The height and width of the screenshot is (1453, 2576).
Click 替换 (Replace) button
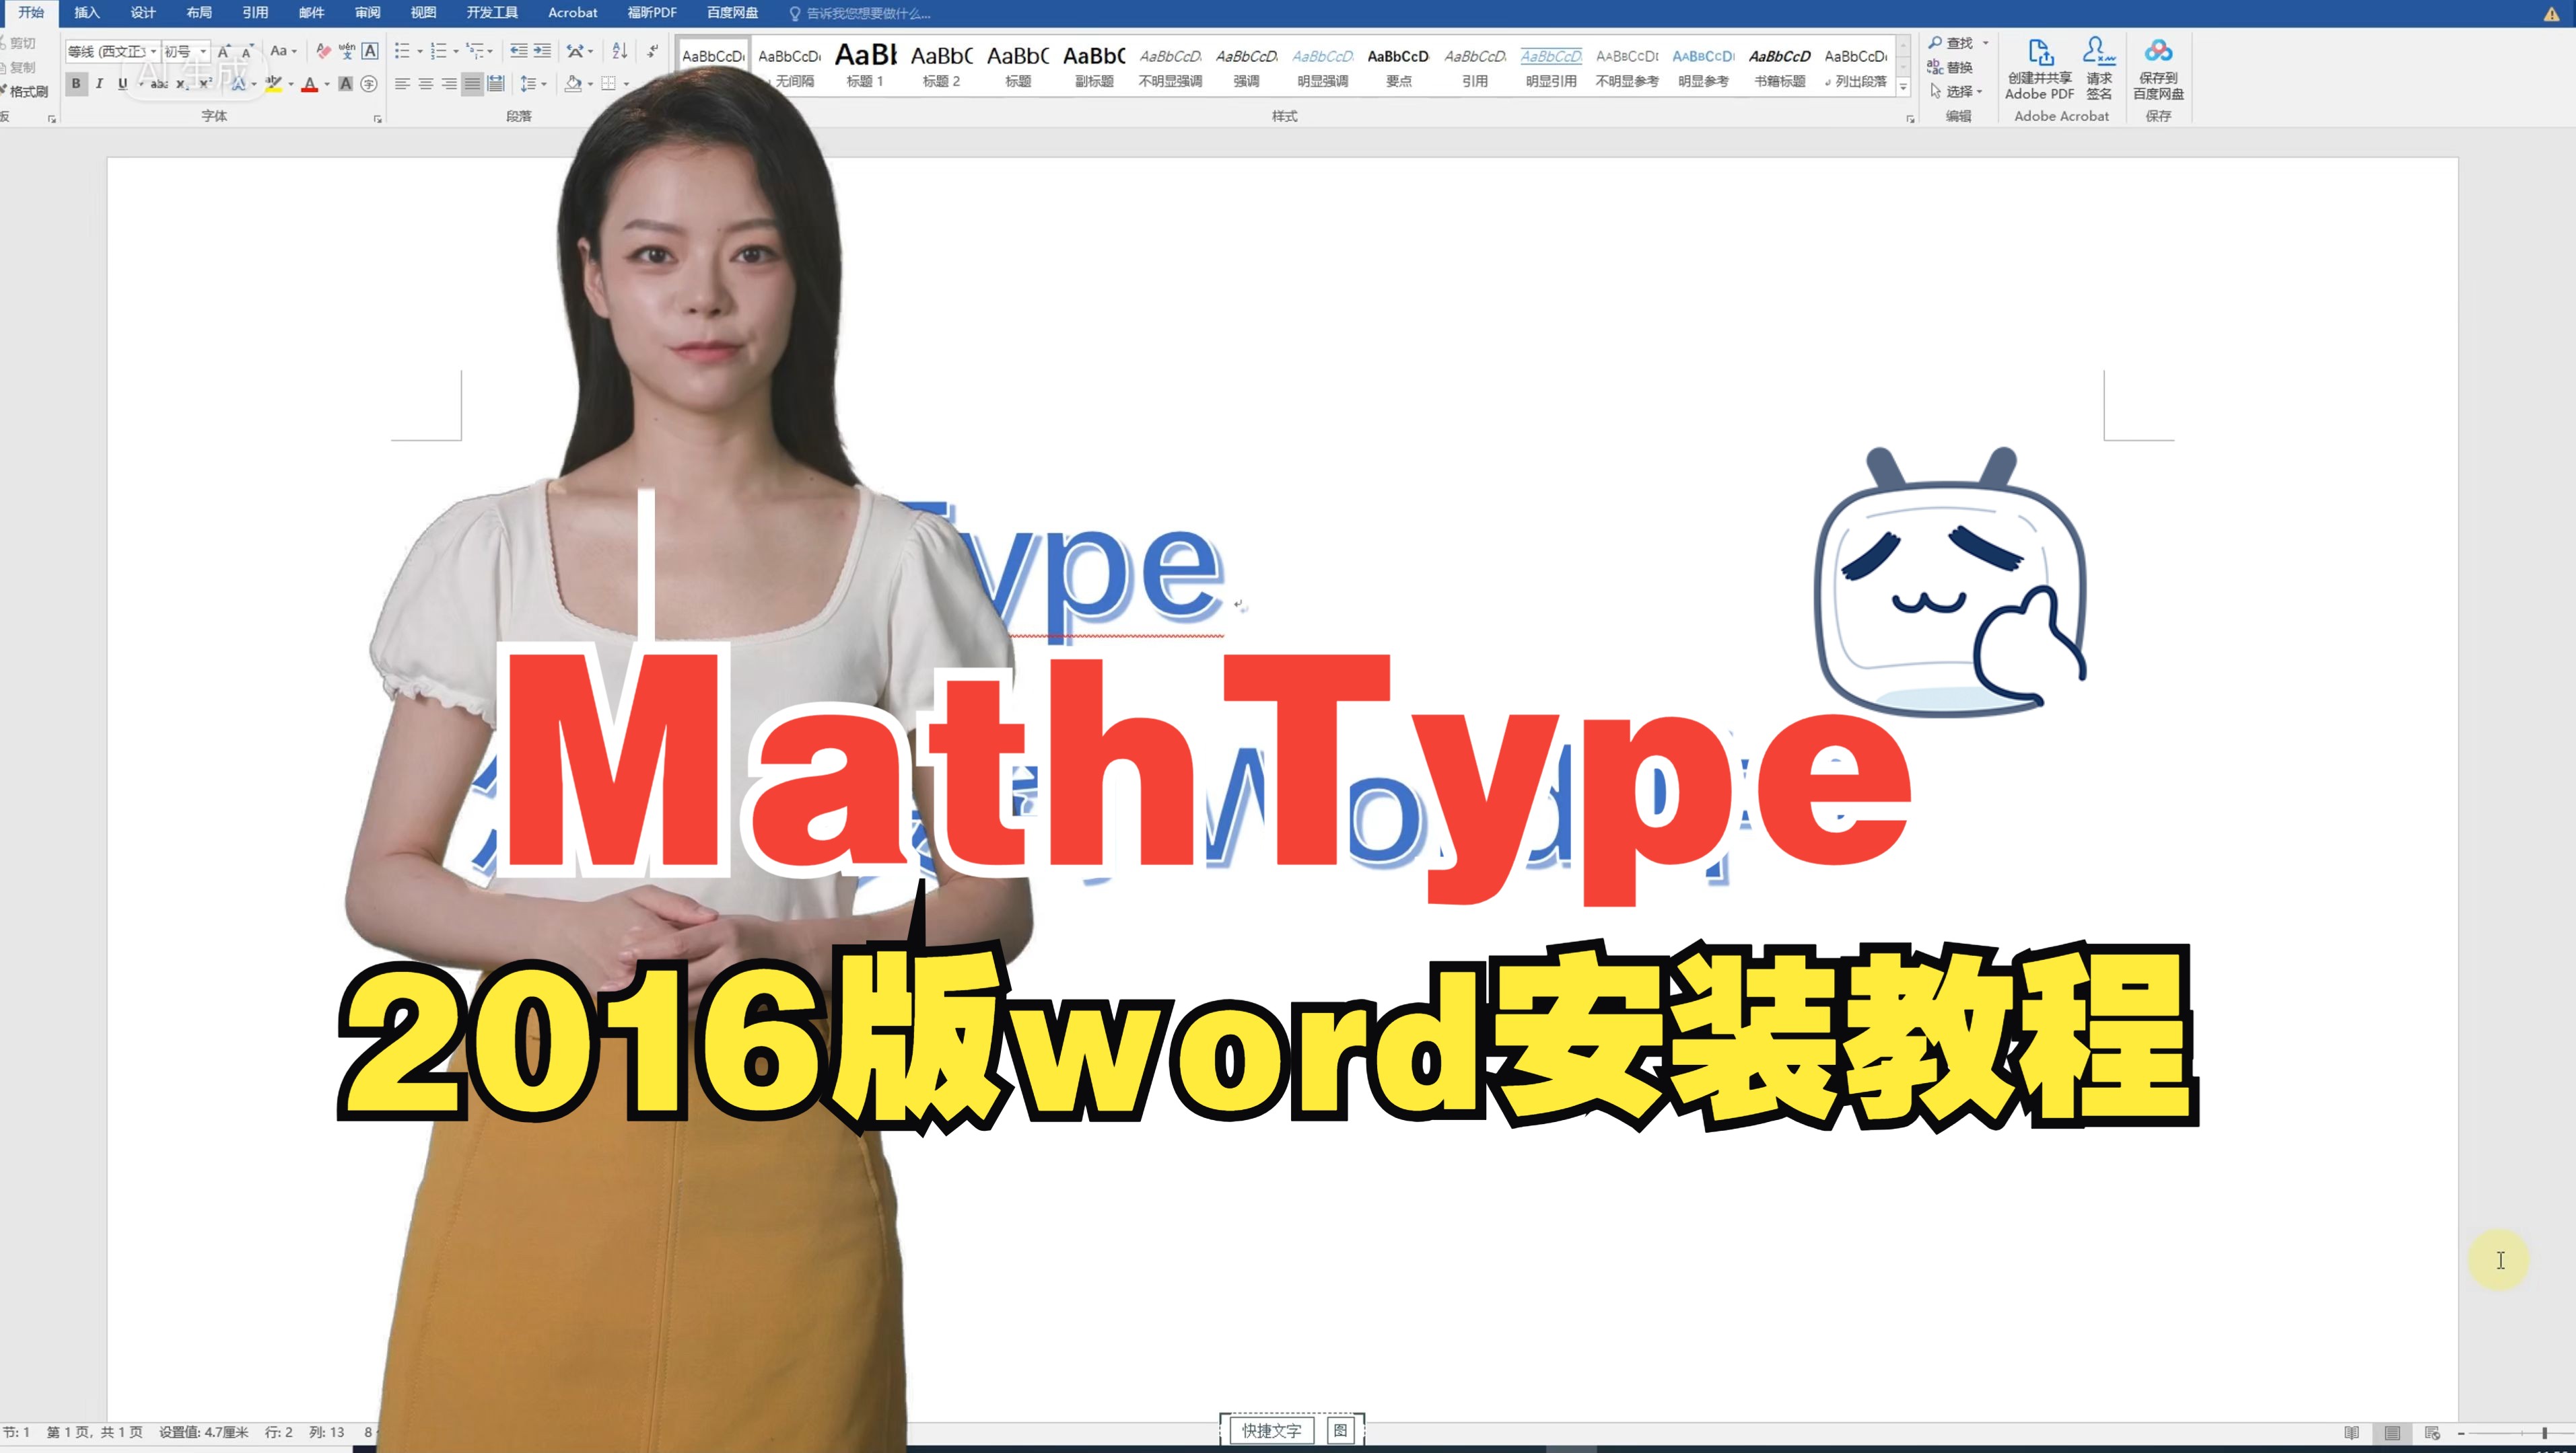[x=1950, y=67]
